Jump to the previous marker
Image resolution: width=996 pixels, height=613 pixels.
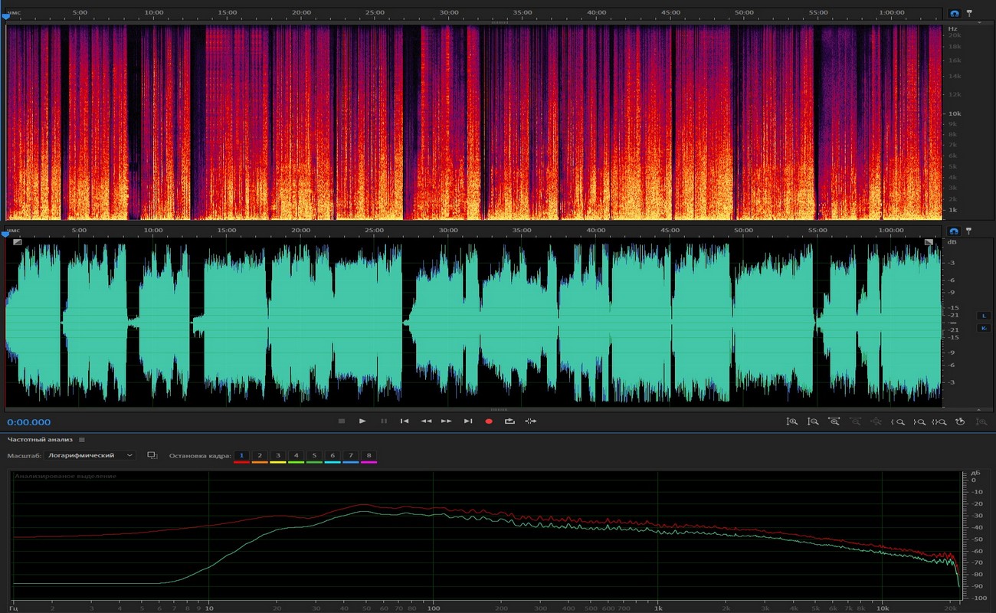[x=405, y=421]
